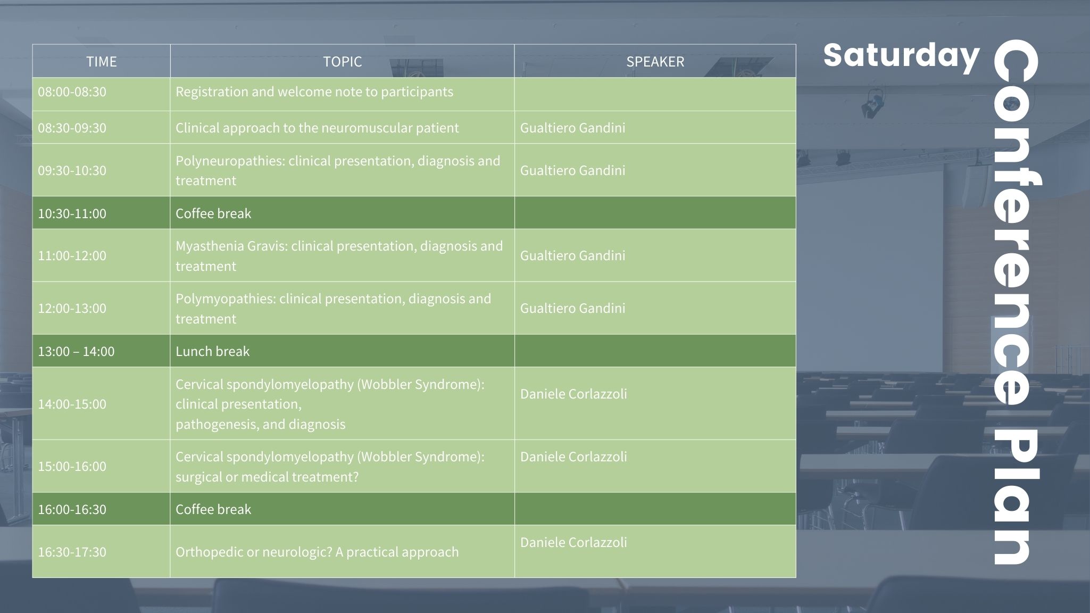1090x613 pixels.
Task: Click surgical or medical treatment topic cell
Action: 330,466
